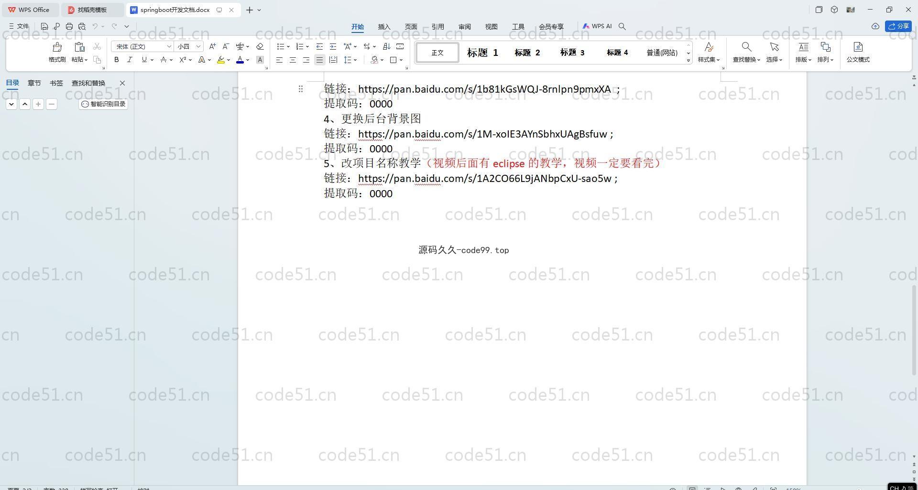Click the Save icon in quick access toolbar
This screenshot has height=490, width=918.
pos(44,26)
